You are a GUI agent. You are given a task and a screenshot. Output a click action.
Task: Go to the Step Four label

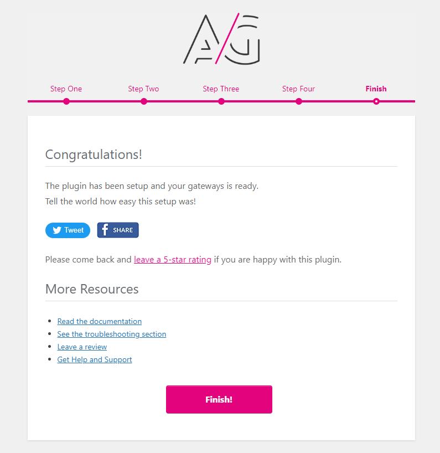tap(298, 89)
